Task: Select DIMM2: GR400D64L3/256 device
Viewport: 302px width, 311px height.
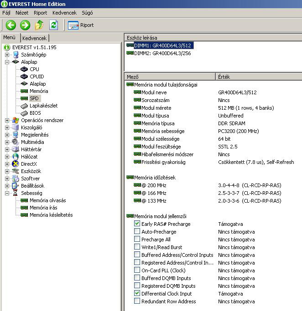Action: [x=159, y=53]
